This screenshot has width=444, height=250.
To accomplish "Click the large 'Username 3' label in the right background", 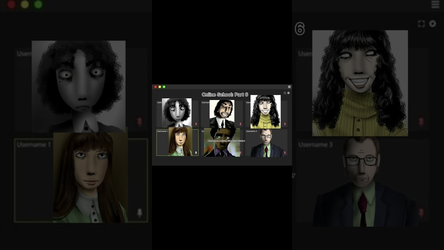I will [x=315, y=144].
